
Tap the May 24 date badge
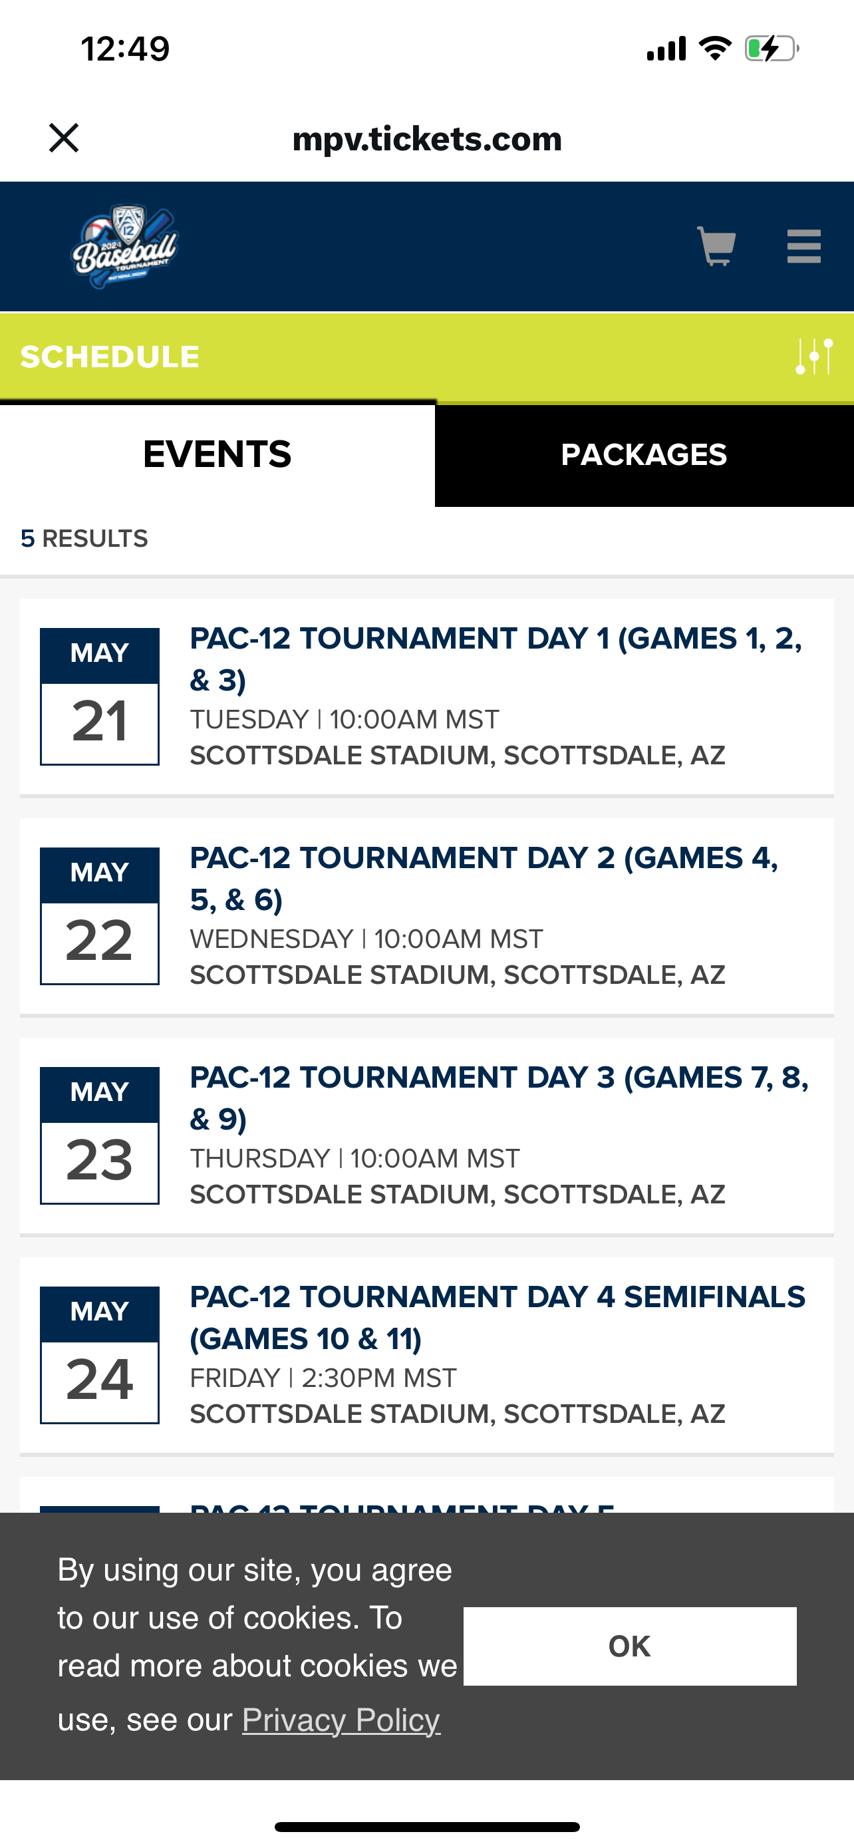click(x=100, y=1355)
